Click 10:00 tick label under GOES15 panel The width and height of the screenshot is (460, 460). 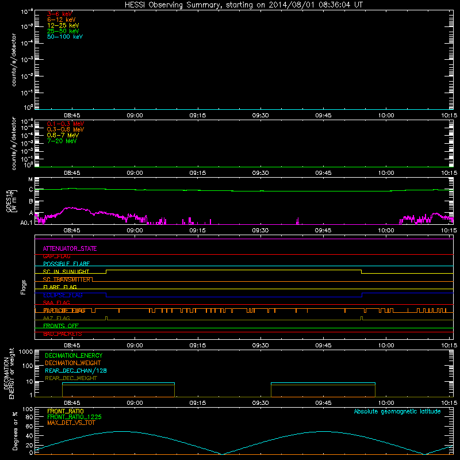click(x=386, y=231)
